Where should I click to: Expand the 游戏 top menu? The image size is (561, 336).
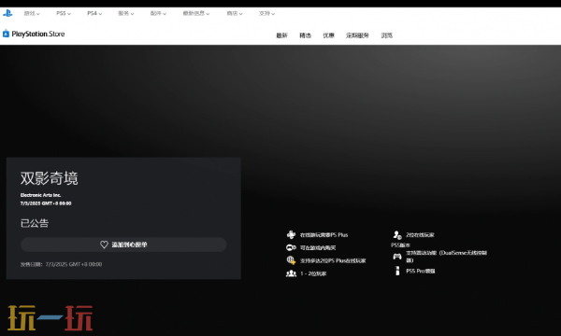(x=32, y=14)
